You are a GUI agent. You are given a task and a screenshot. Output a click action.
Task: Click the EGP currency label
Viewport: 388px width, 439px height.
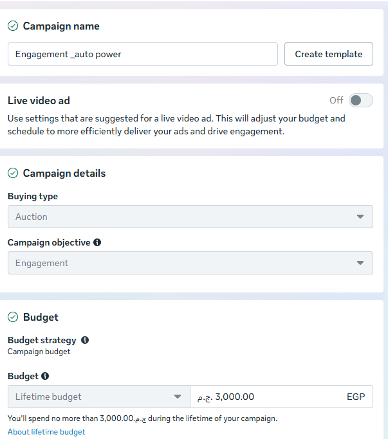[x=356, y=397]
